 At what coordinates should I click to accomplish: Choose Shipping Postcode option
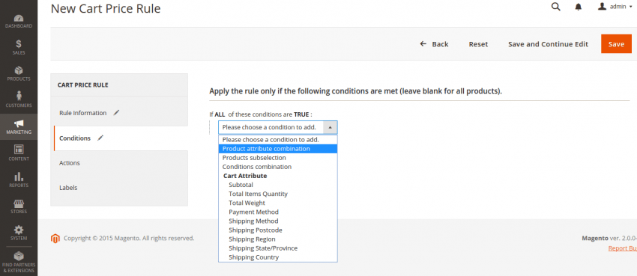coord(278,230)
